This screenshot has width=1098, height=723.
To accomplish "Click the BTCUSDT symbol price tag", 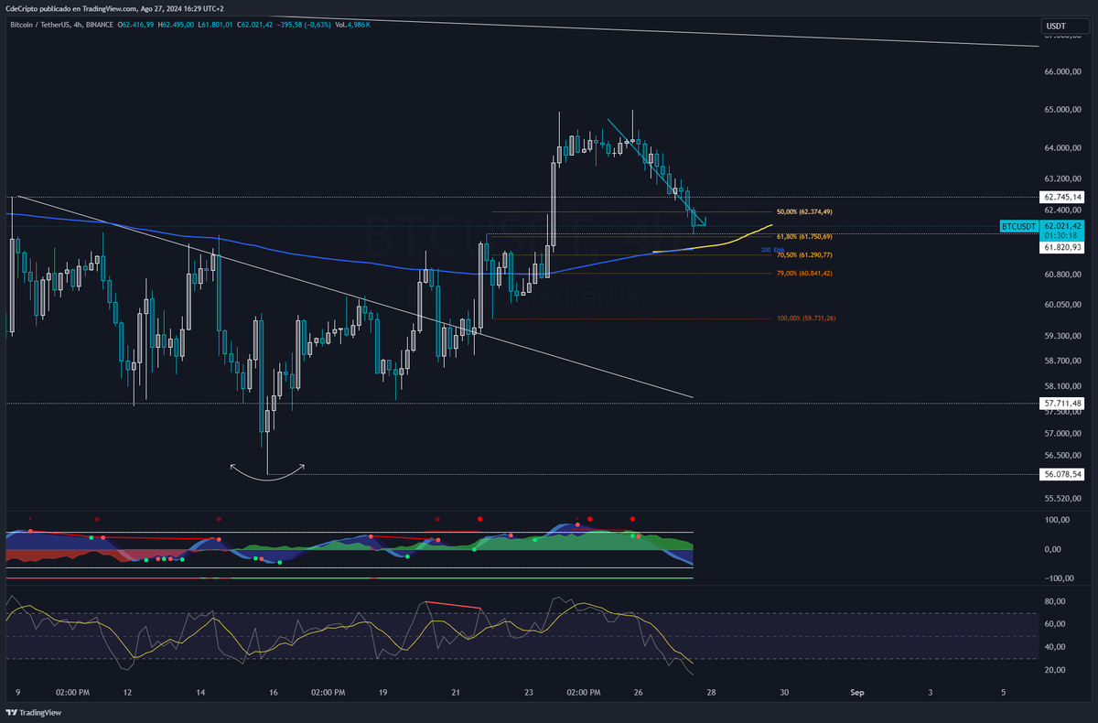I will click(1018, 226).
